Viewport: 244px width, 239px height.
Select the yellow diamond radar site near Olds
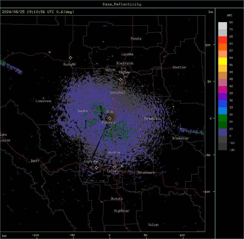[x=110, y=118]
